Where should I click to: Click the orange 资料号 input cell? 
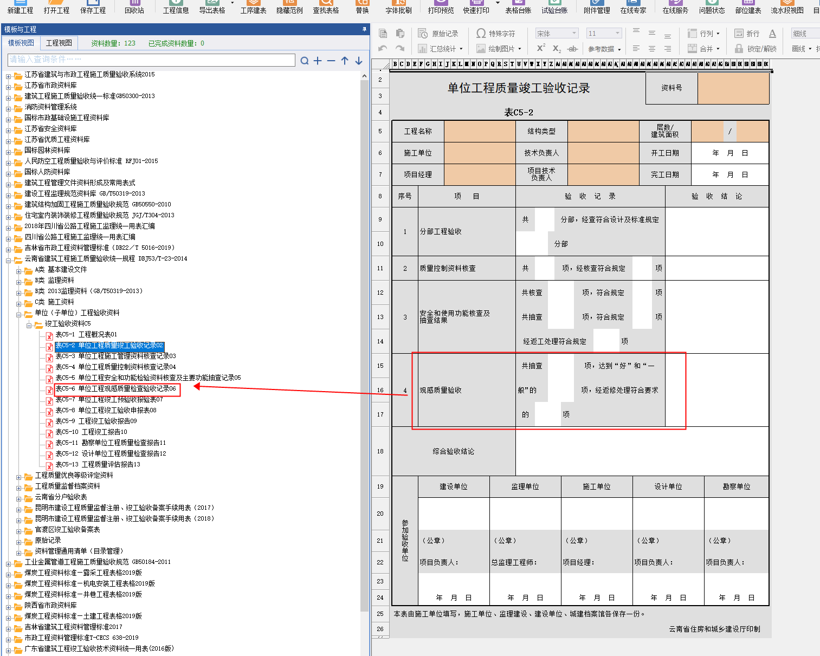click(x=733, y=88)
